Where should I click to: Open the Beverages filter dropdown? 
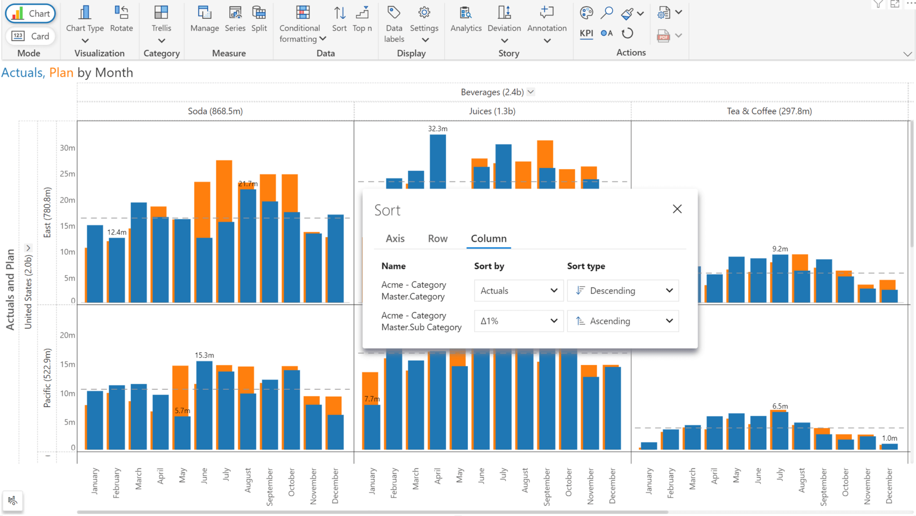[531, 92]
